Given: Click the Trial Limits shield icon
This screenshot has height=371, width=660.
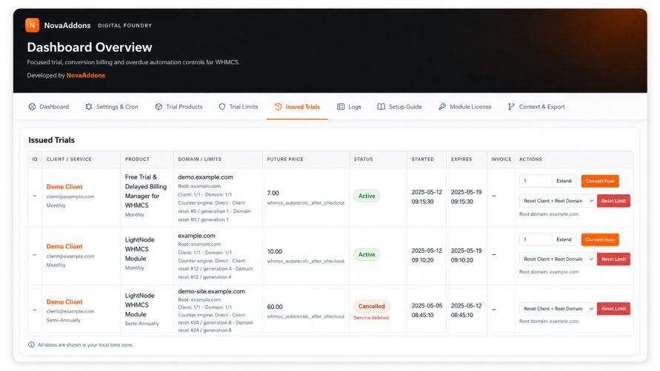Looking at the screenshot, I should 221,106.
